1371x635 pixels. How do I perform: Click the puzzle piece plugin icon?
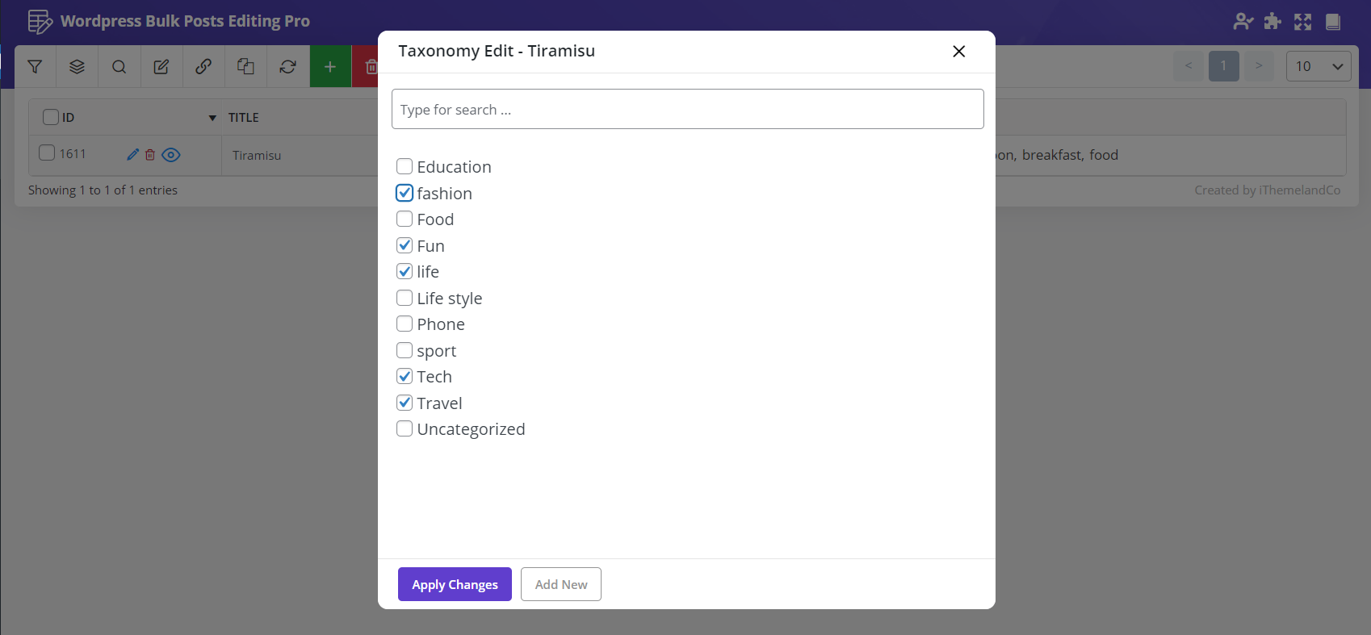[1272, 22]
